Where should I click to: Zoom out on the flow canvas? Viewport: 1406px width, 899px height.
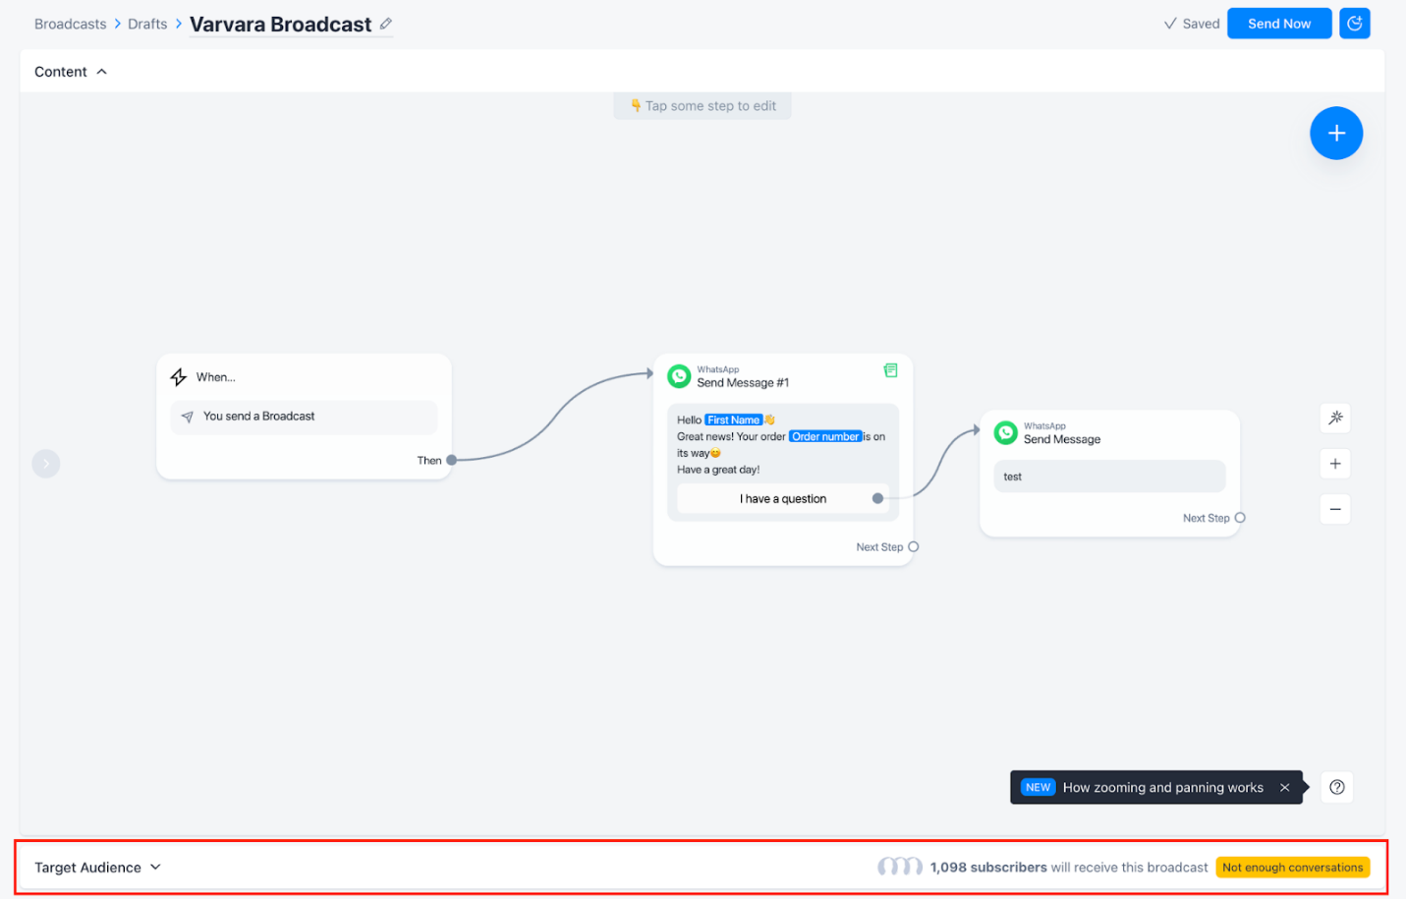(1335, 509)
